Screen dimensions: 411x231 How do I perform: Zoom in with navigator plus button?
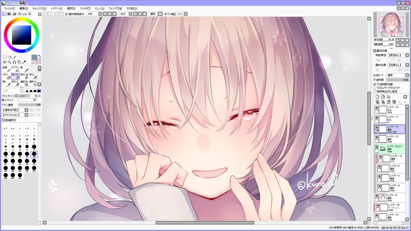(x=402, y=40)
